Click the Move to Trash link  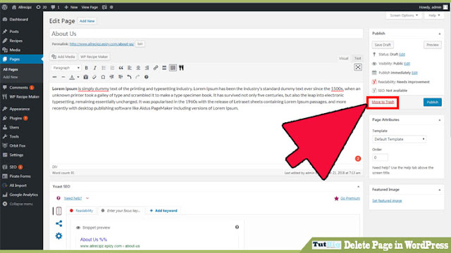click(383, 102)
